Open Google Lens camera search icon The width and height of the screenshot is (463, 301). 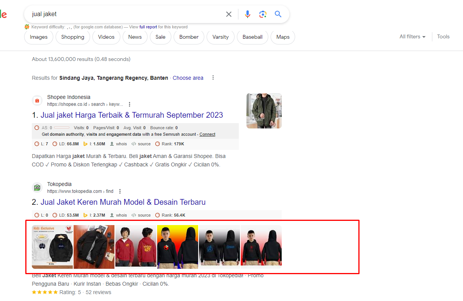(x=263, y=14)
